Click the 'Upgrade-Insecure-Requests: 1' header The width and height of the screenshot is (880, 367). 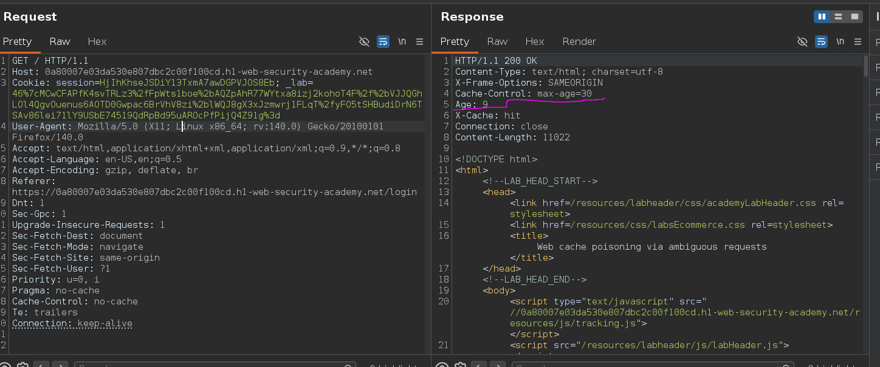click(x=89, y=225)
